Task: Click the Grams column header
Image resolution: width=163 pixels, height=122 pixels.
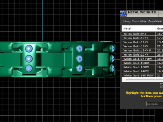Action: pos(159,28)
